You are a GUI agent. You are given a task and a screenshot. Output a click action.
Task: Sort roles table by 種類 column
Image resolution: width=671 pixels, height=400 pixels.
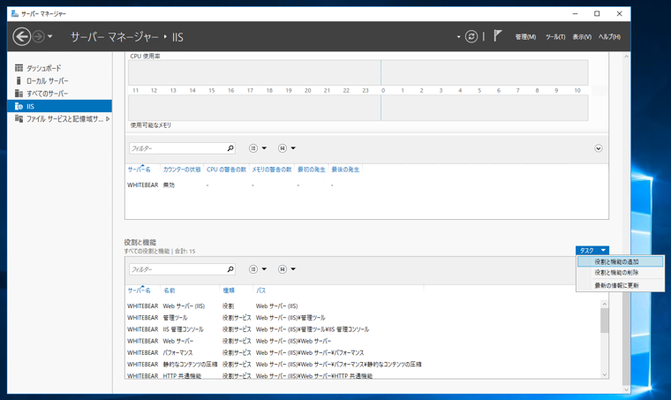point(229,291)
